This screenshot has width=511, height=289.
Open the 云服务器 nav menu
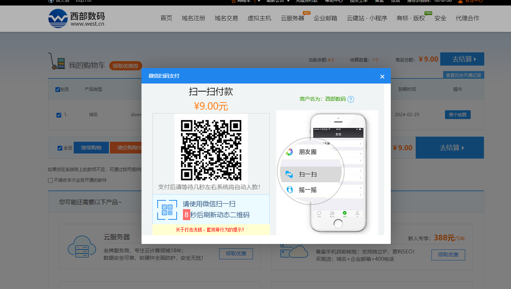tap(293, 18)
